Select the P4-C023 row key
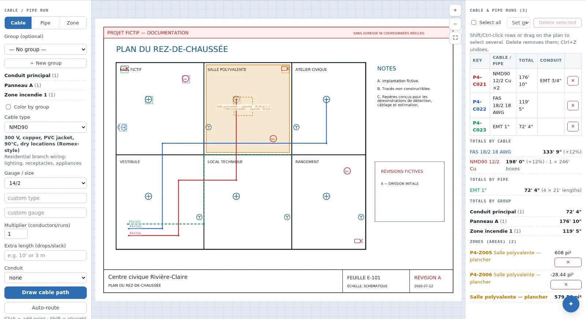Screen dimensions: 586x319 [x=479, y=126]
